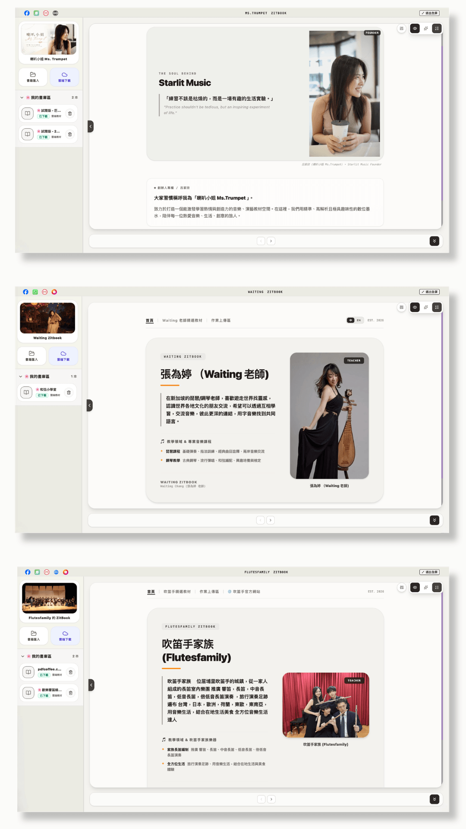Open Instagram-style icon in Waiting Zitbook window
This screenshot has width=466, height=829.
tap(54, 292)
